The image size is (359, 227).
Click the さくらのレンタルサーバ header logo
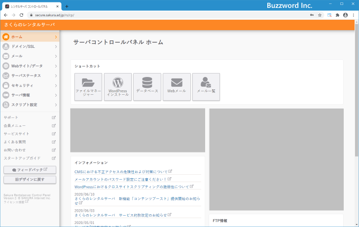(x=30, y=25)
